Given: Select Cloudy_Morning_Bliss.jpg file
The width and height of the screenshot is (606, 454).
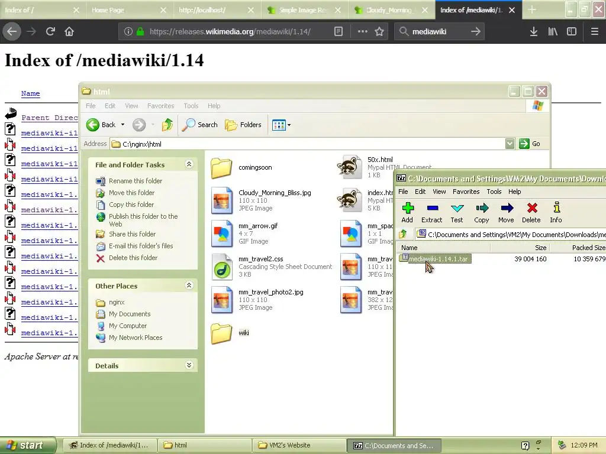Looking at the screenshot, I should click(261, 200).
